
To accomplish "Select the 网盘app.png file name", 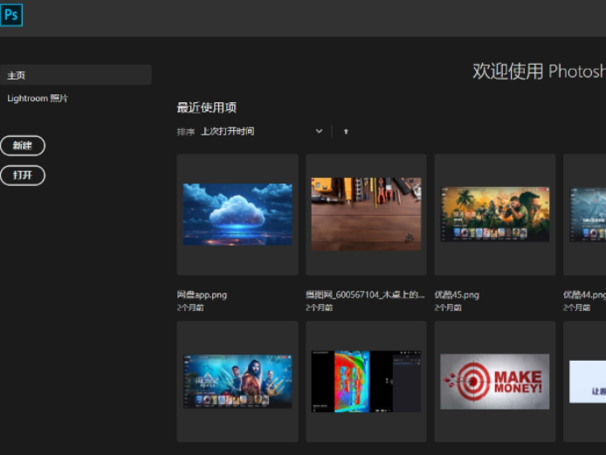I will [x=202, y=295].
